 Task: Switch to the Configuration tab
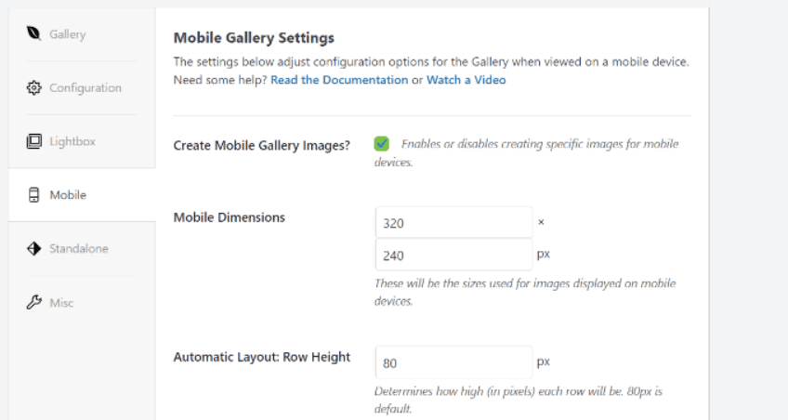coord(85,88)
